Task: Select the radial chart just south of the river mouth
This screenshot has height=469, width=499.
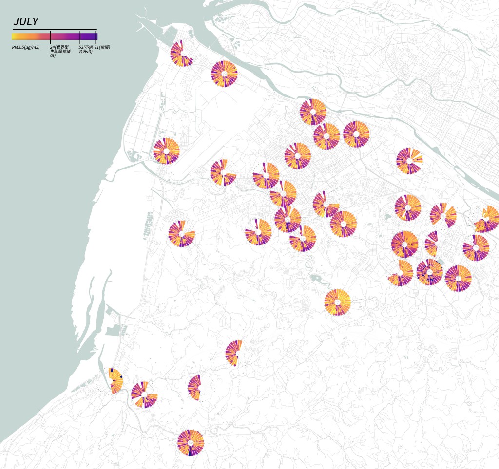Action: point(224,74)
